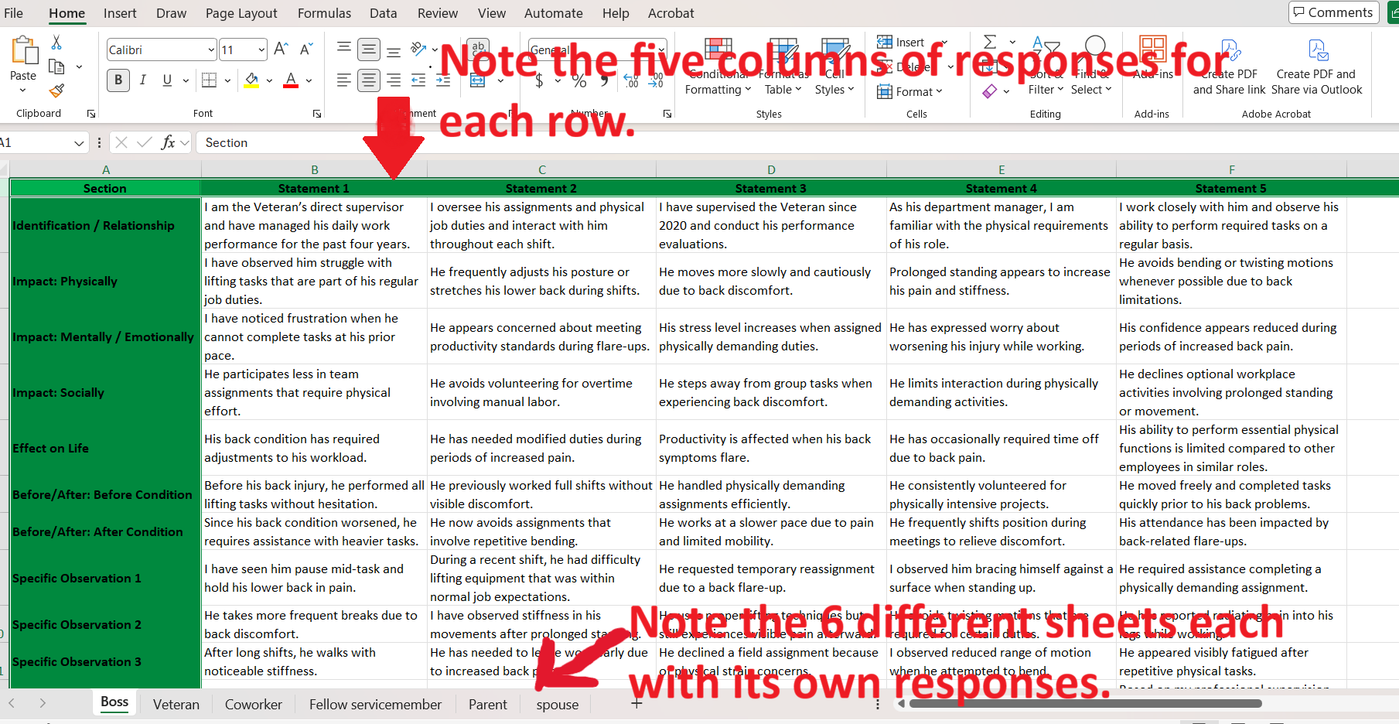1399x724 pixels.
Task: Switch to the Veteran sheet tab
Action: pyautogui.click(x=176, y=704)
